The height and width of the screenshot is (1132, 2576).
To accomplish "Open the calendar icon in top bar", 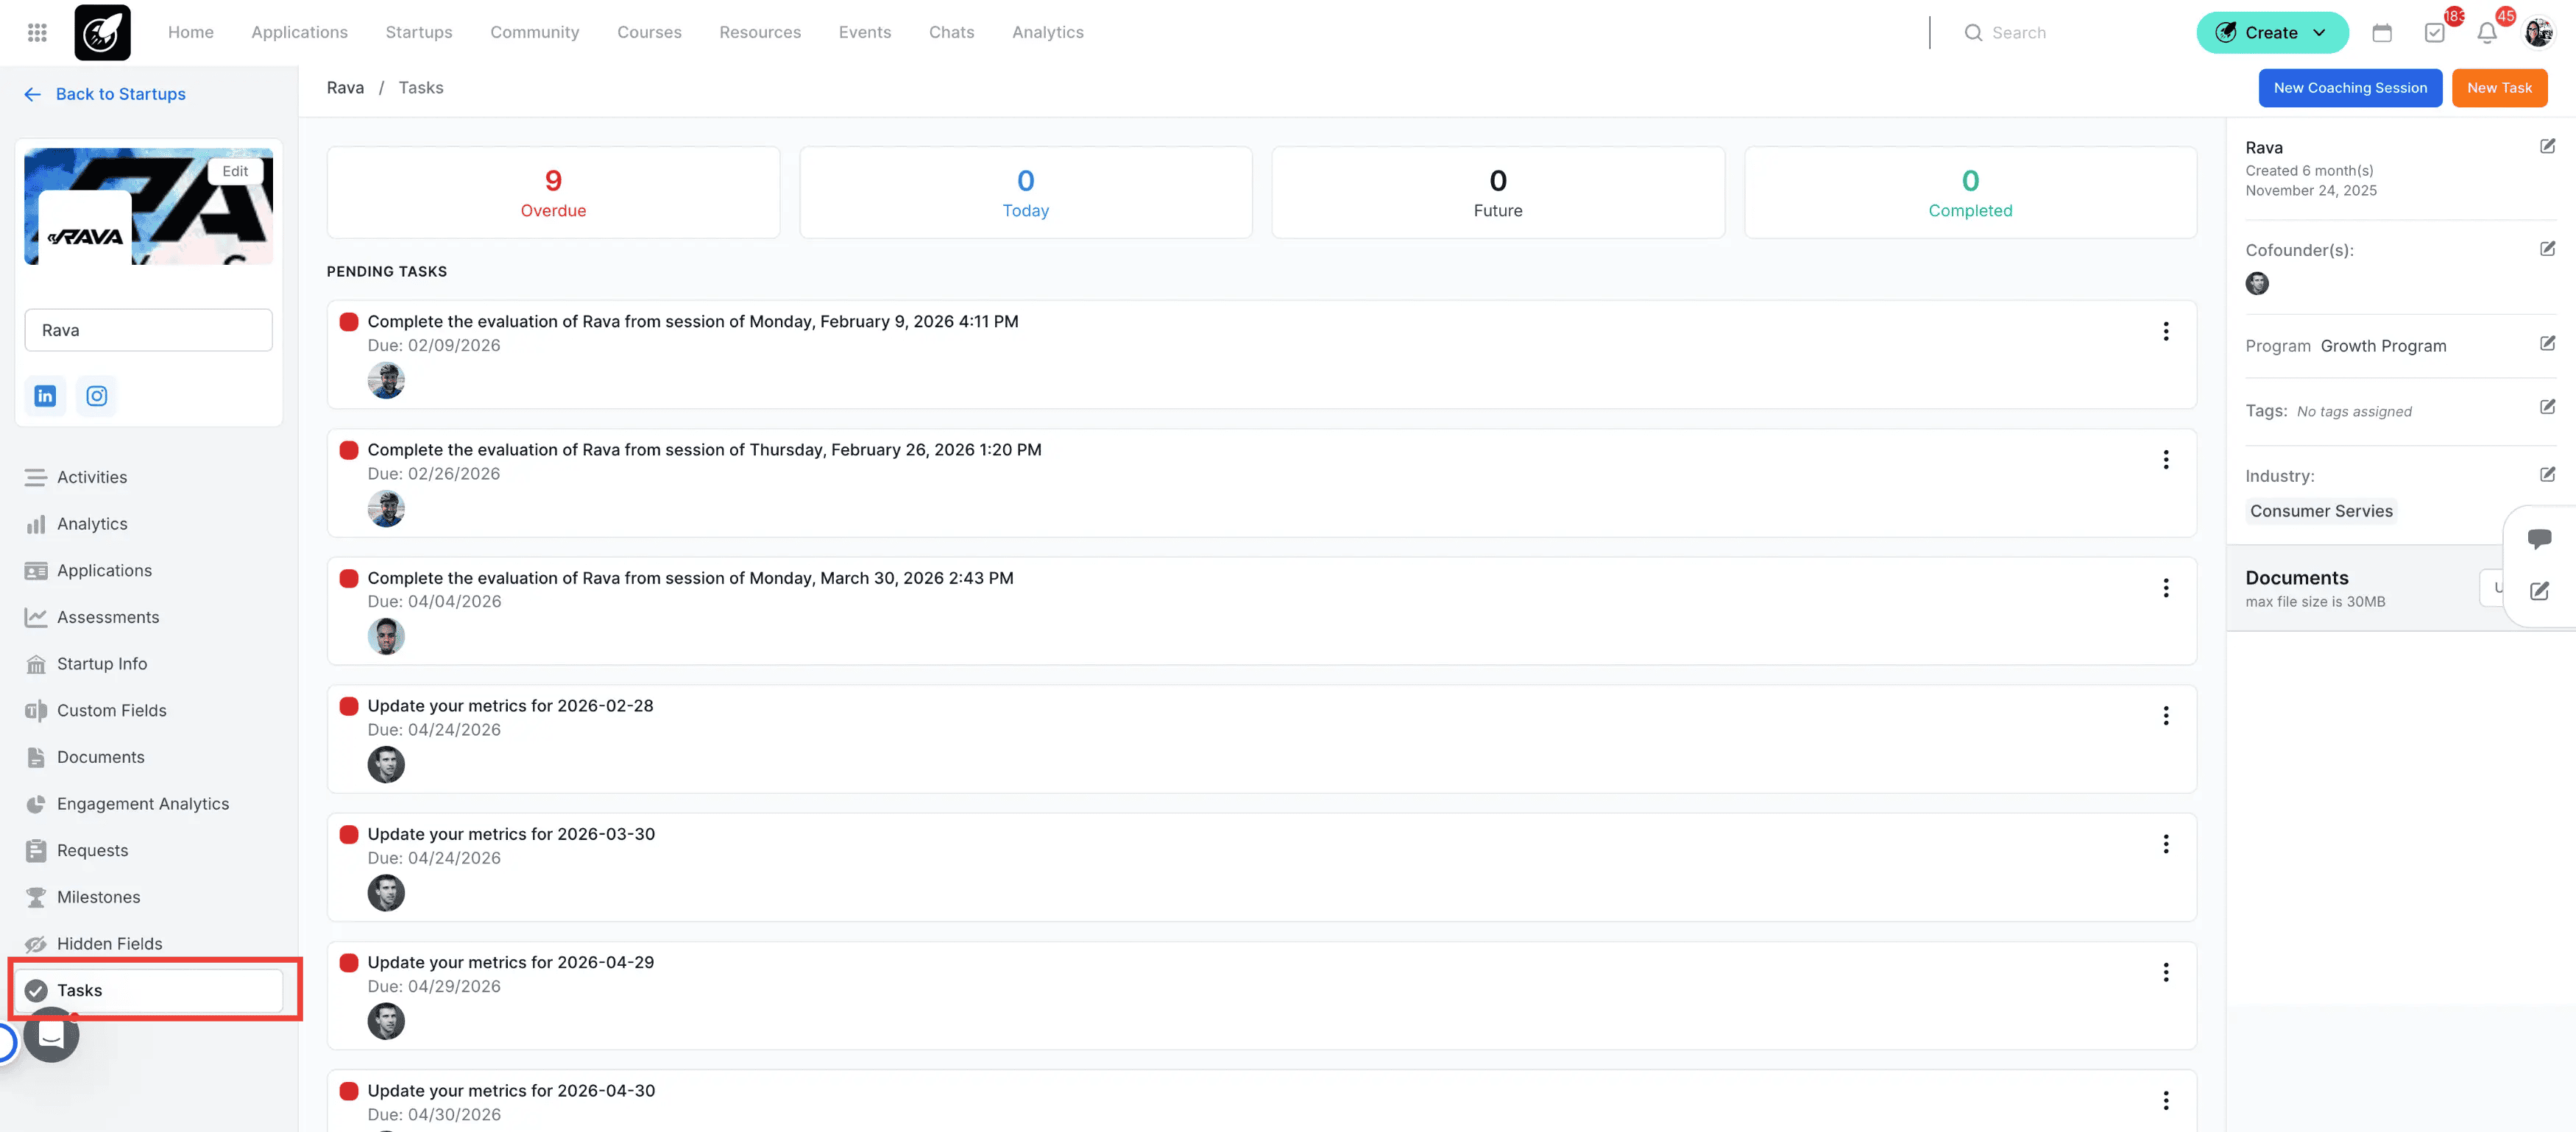I will click(x=2382, y=33).
